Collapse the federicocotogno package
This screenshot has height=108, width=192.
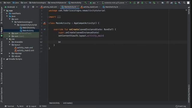pyautogui.click(x=13, y=22)
